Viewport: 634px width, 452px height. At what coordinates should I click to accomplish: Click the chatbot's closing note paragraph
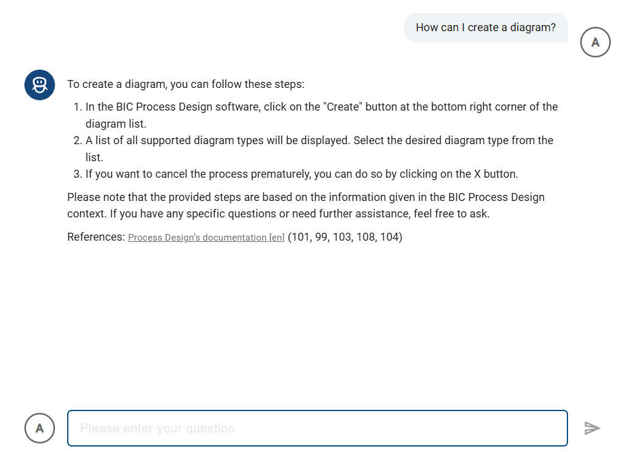tap(305, 205)
